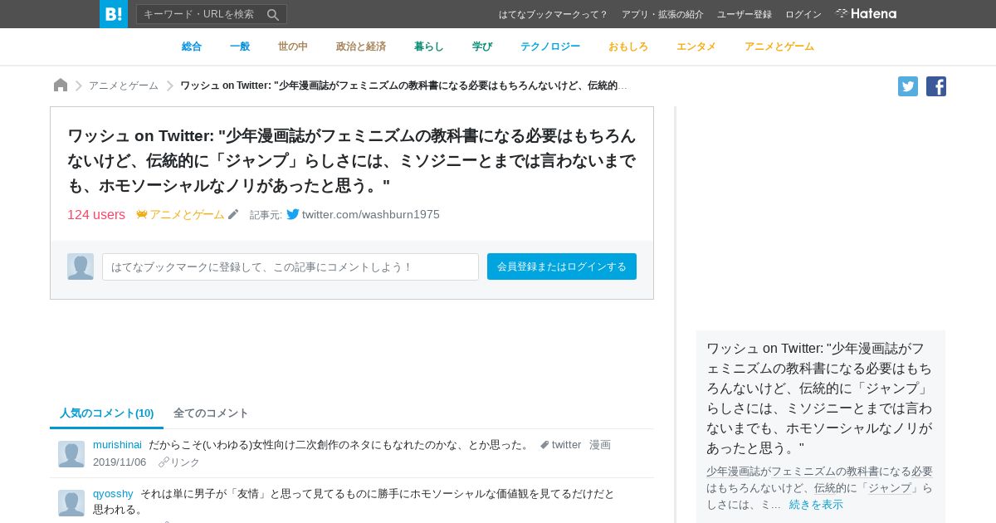Click the comment input field
996x523 pixels.
(290, 266)
